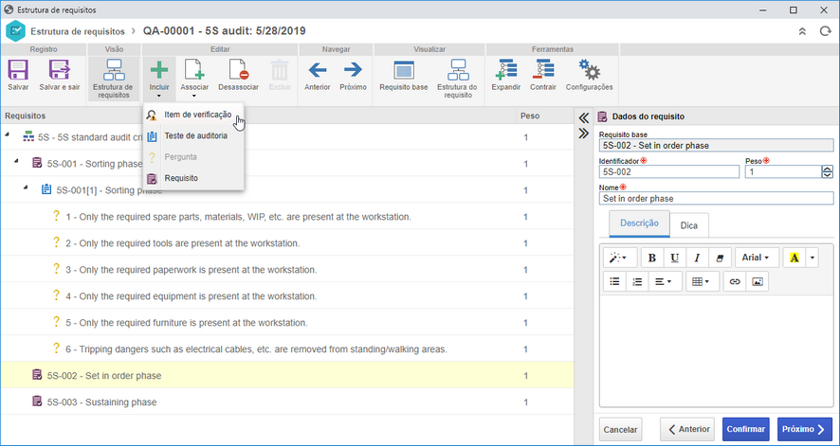Click the double right chevron panel arrow
Viewport: 840px width, 446px height.
584,134
